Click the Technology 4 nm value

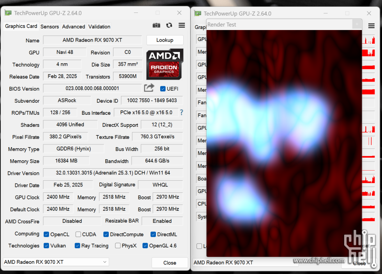(x=62, y=64)
